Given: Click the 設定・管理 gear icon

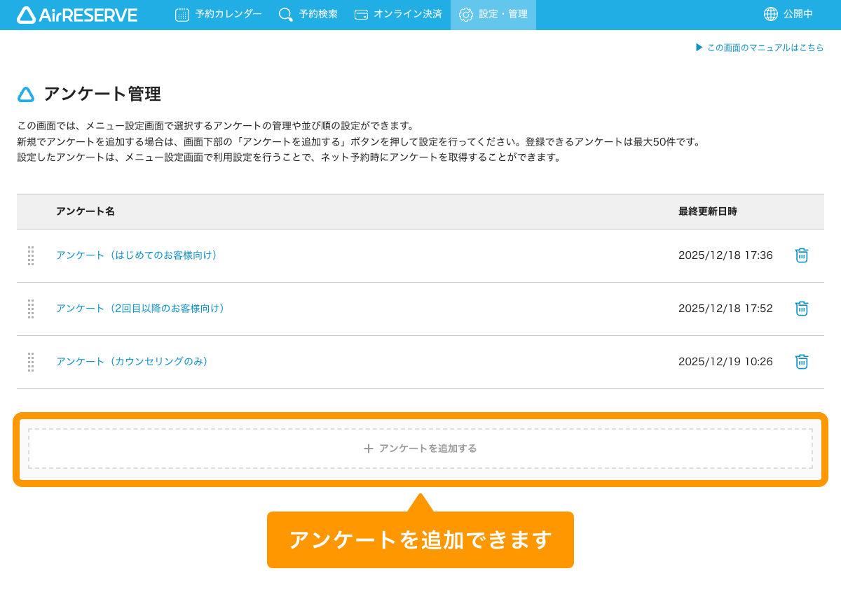Looking at the screenshot, I should pyautogui.click(x=467, y=13).
